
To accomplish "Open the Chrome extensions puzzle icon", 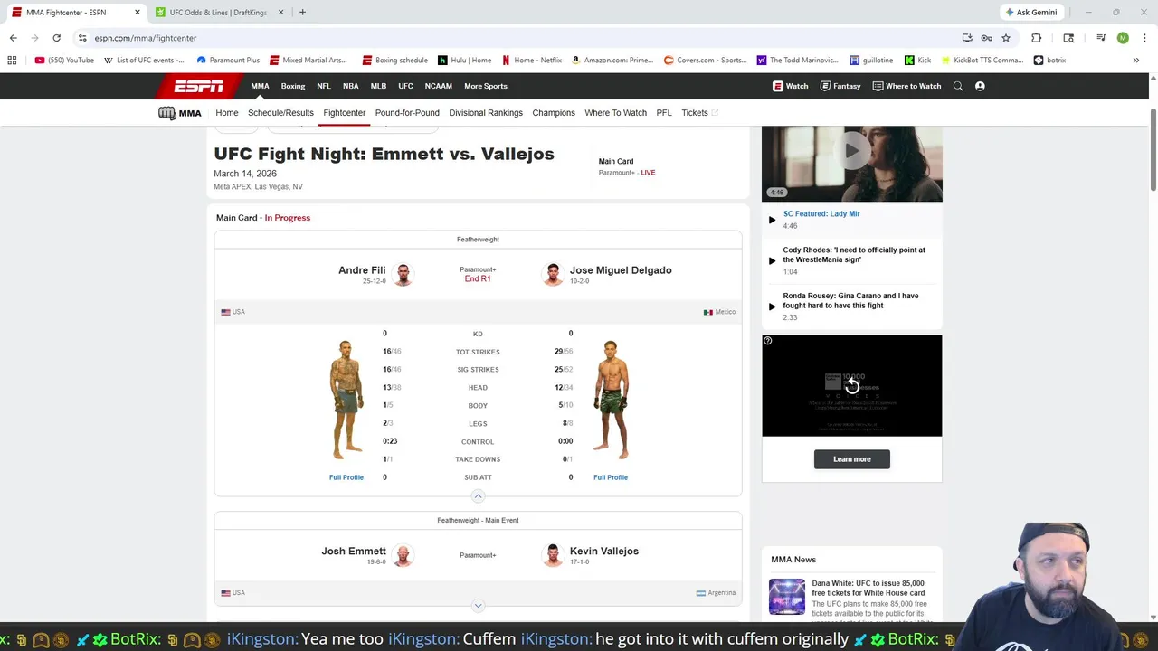I will point(1036,38).
